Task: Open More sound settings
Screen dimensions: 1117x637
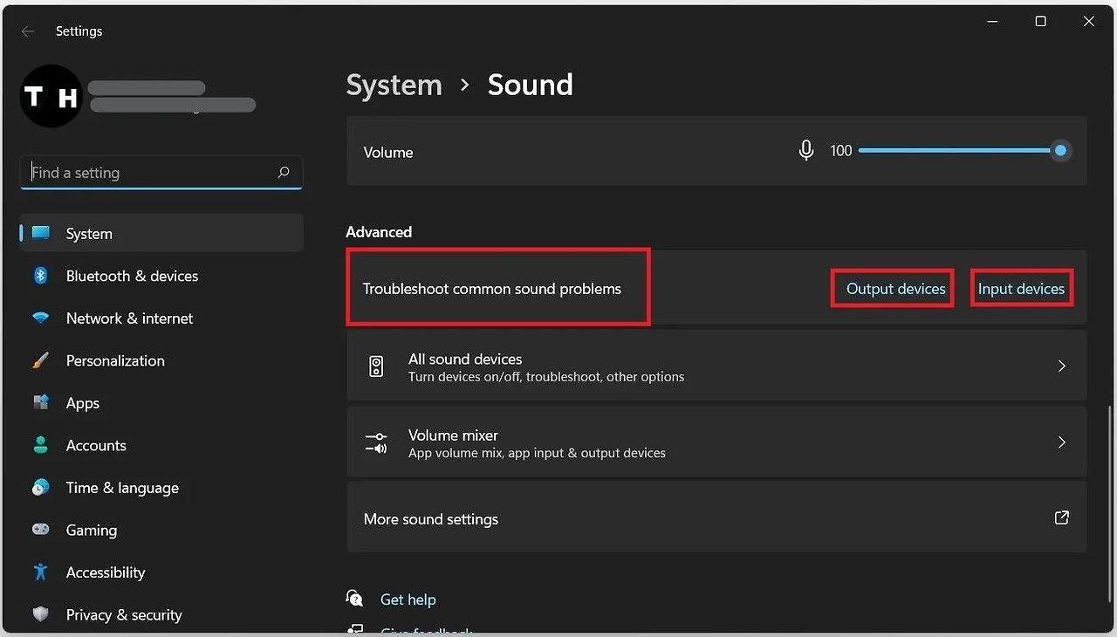Action: coord(716,517)
